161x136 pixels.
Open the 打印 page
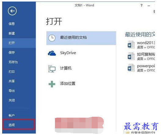(x=12, y=72)
